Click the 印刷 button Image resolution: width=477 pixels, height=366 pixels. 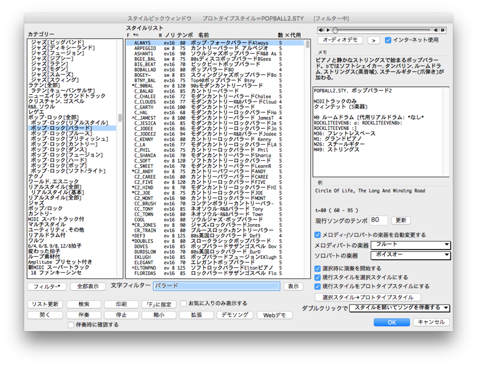pos(122,304)
